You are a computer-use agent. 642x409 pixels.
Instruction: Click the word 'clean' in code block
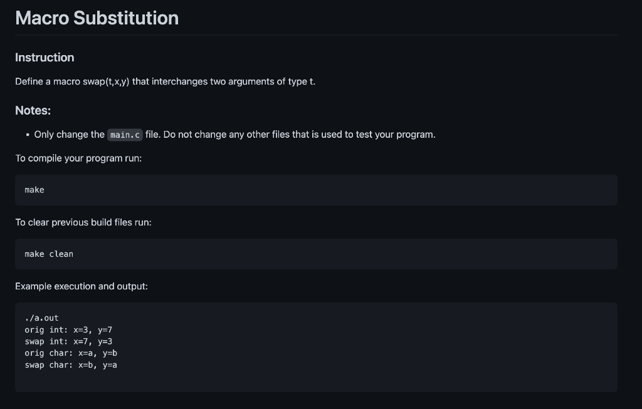click(61, 254)
